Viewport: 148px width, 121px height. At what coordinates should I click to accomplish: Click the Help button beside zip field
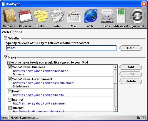pos(131,48)
